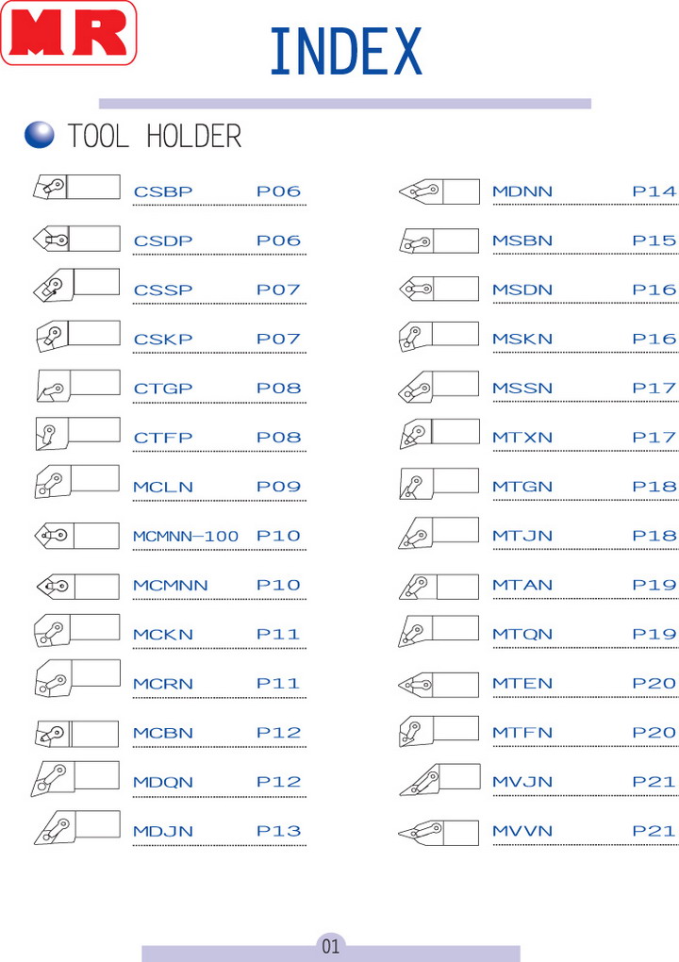Image resolution: width=679 pixels, height=962 pixels.
Task: Go to the MSBN entry link
Action: click(522, 241)
